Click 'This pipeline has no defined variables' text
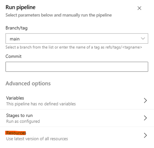The image size is (154, 148). pyautogui.click(x=41, y=104)
